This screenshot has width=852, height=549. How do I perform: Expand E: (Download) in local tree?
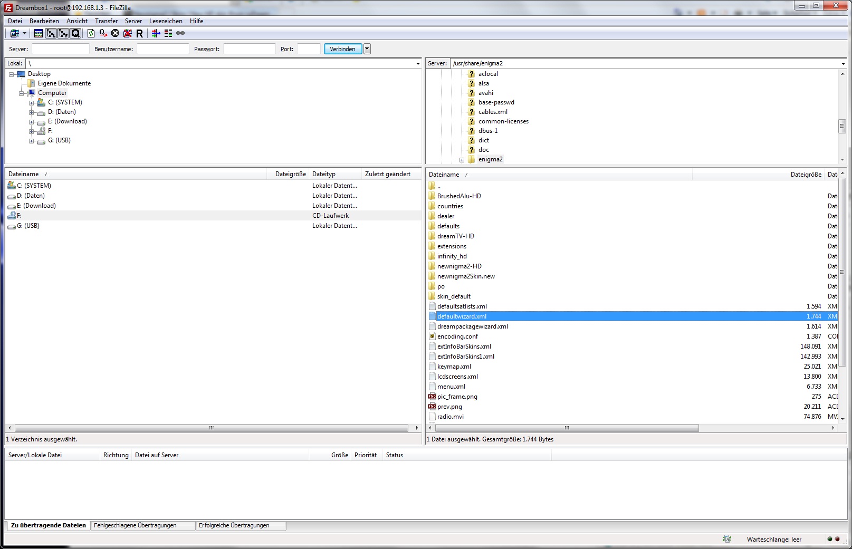pyautogui.click(x=32, y=122)
